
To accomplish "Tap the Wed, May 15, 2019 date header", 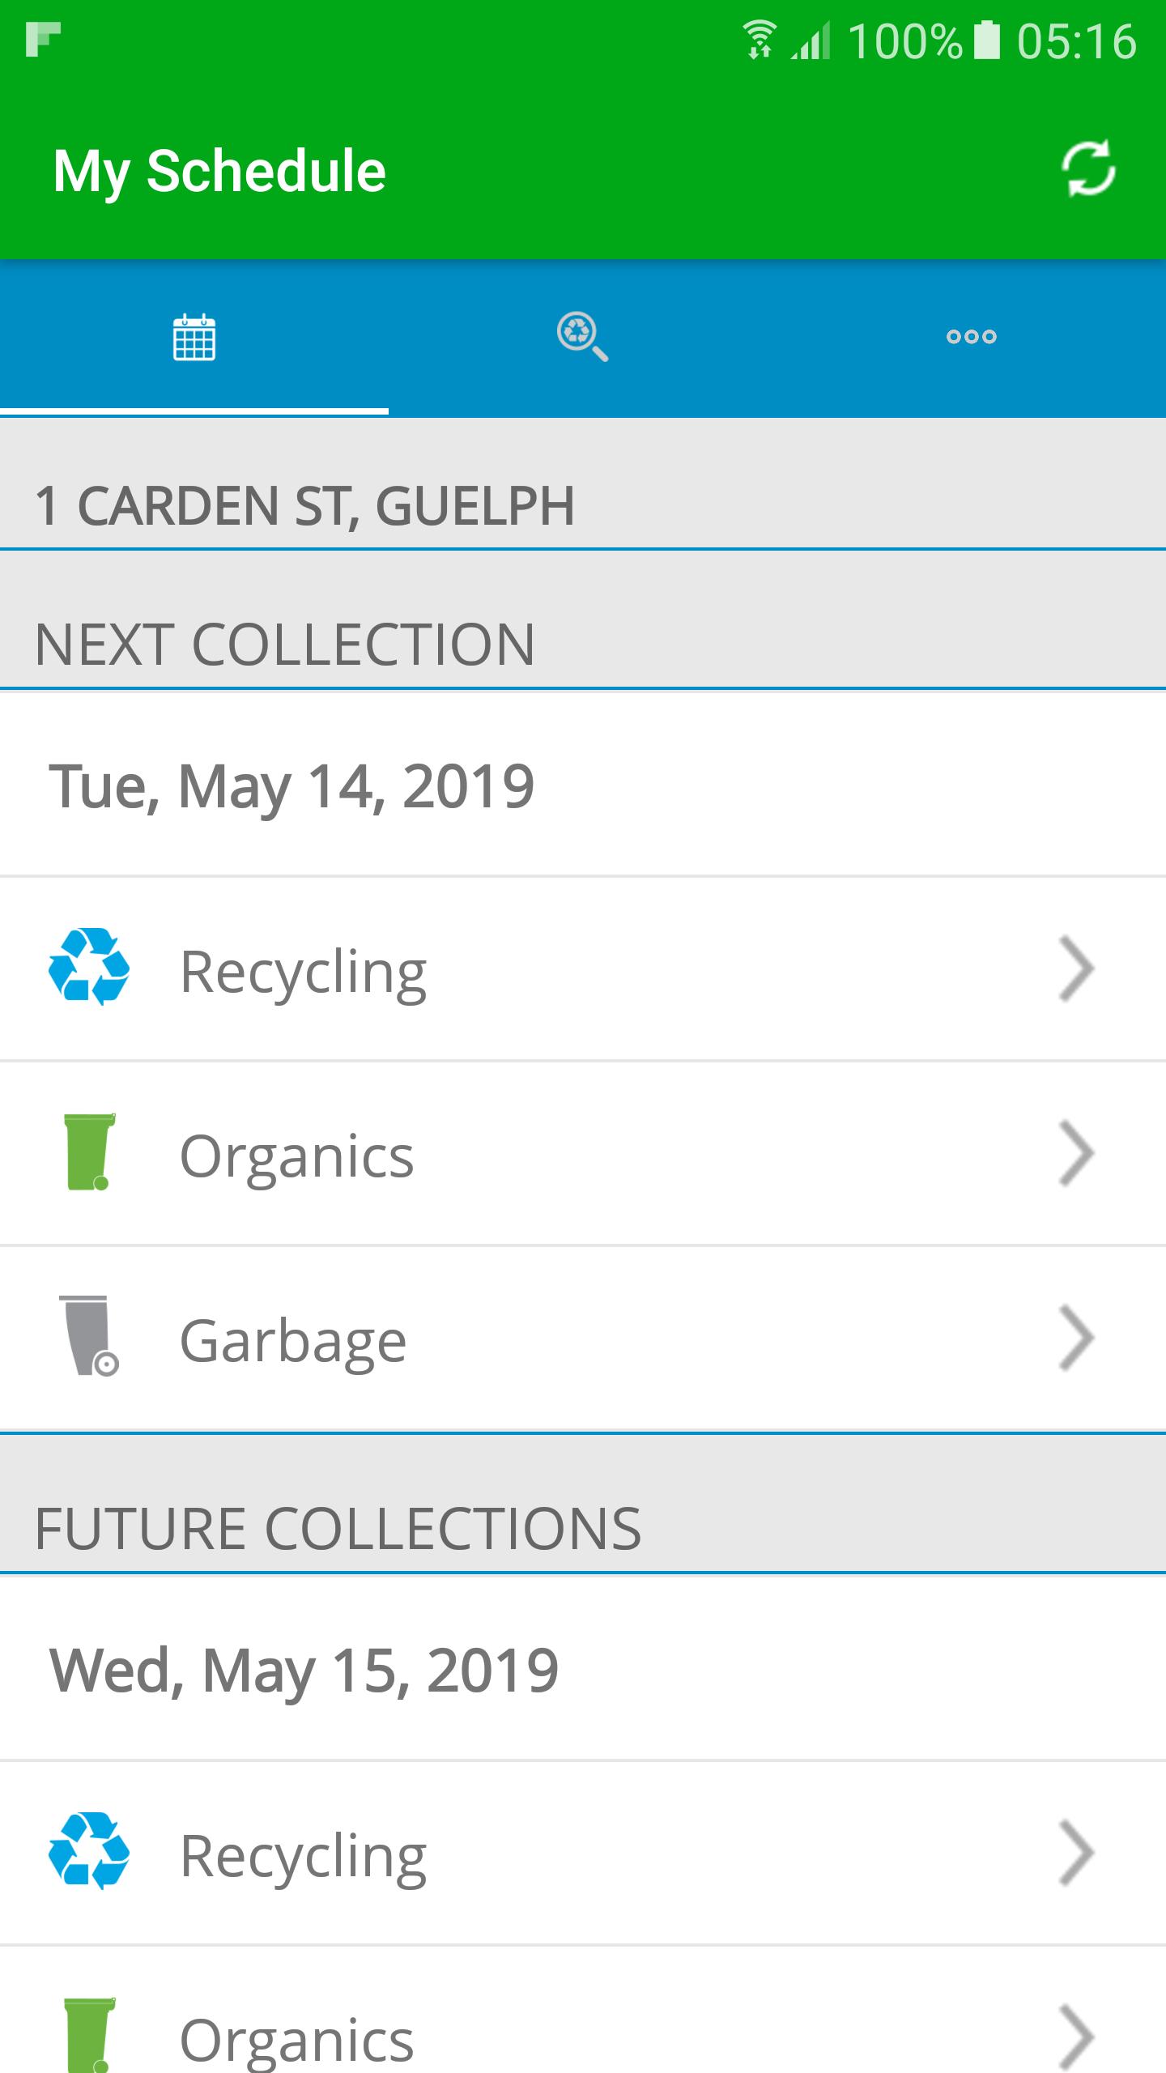I will [x=304, y=1670].
